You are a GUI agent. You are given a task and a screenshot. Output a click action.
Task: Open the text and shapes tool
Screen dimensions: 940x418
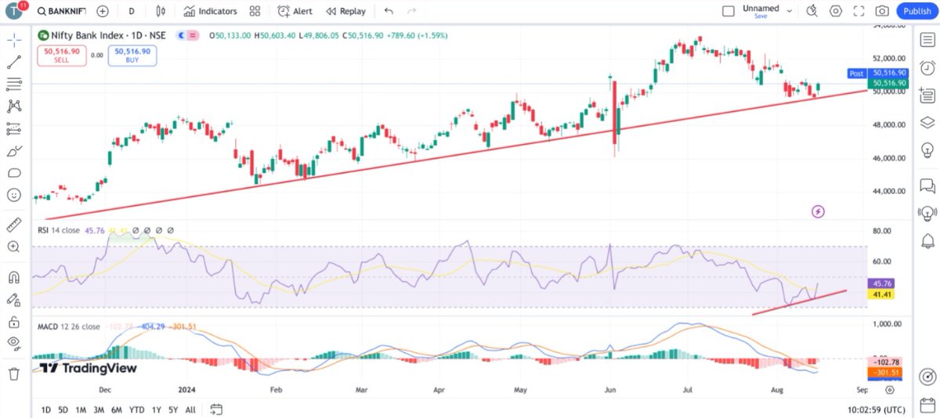(14, 173)
